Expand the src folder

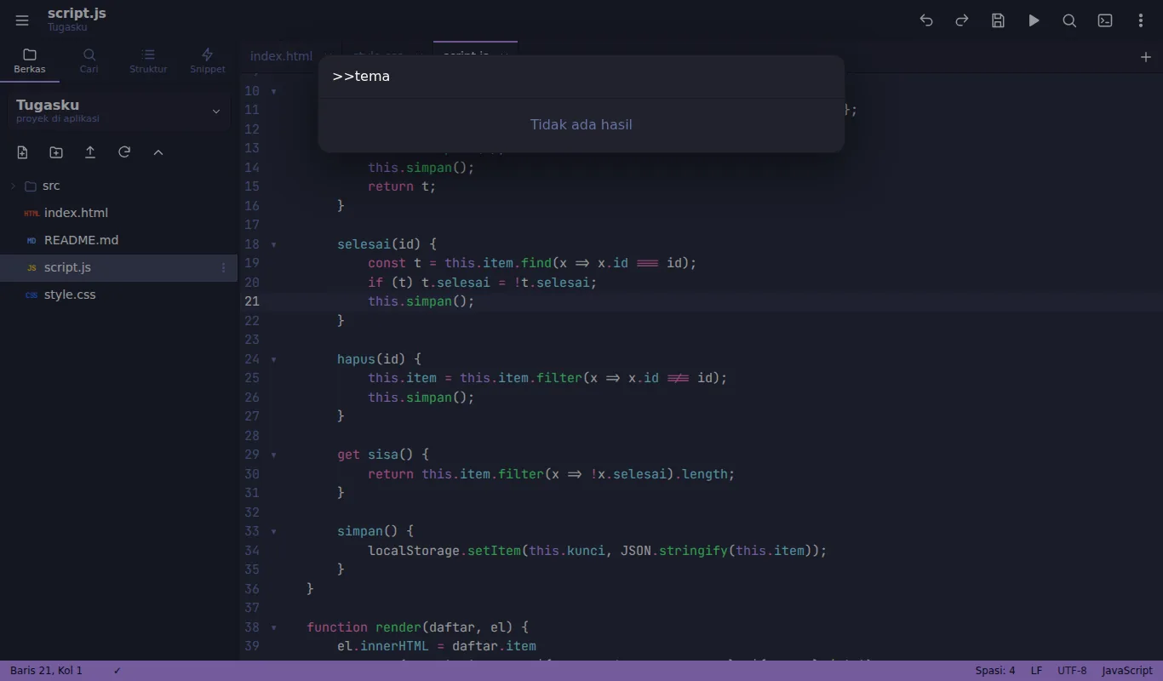click(x=13, y=186)
